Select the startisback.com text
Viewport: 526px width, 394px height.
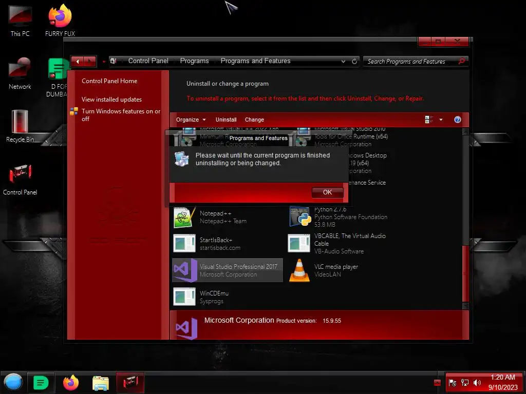click(220, 248)
